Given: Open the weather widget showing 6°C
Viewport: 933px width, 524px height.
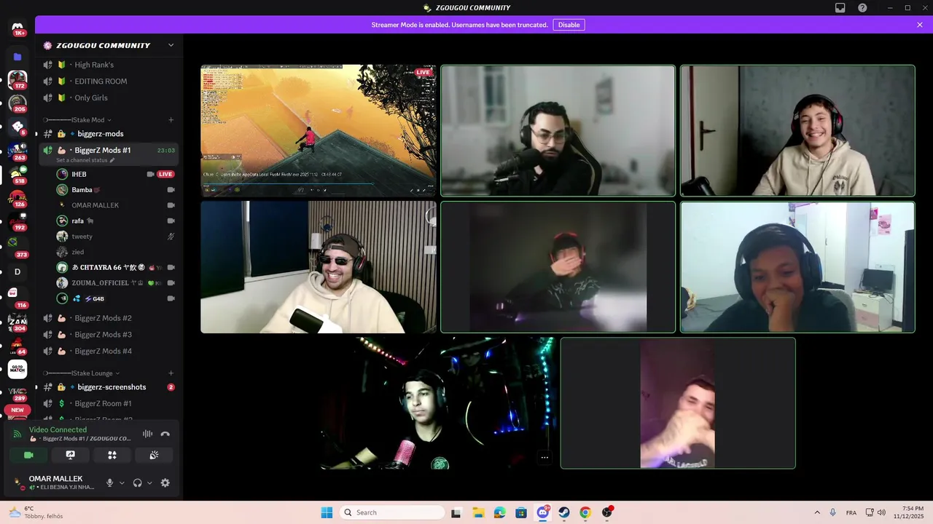Looking at the screenshot, I should coord(36,512).
